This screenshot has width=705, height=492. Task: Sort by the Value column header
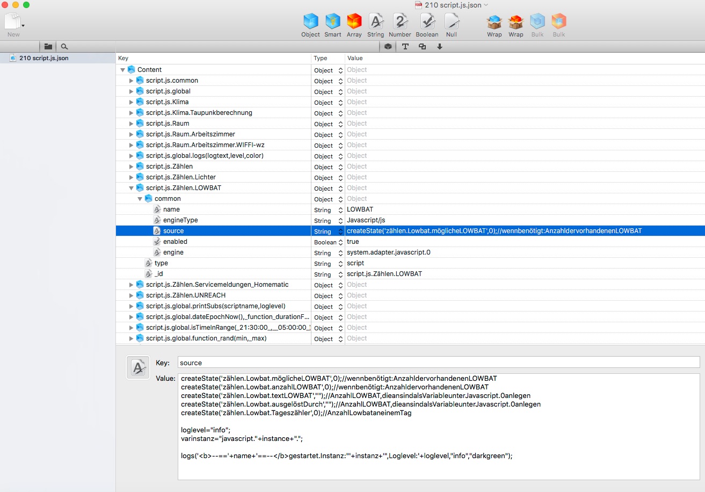tap(525, 58)
